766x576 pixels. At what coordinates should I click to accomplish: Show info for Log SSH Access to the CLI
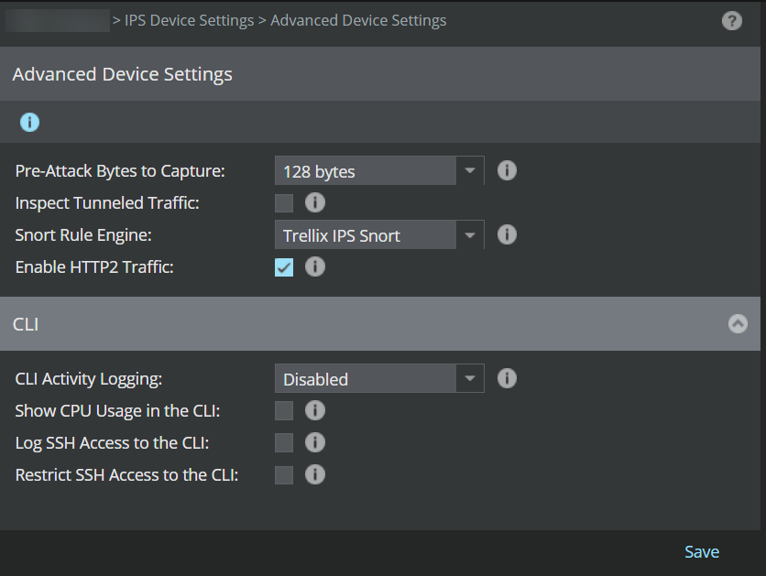coord(314,442)
